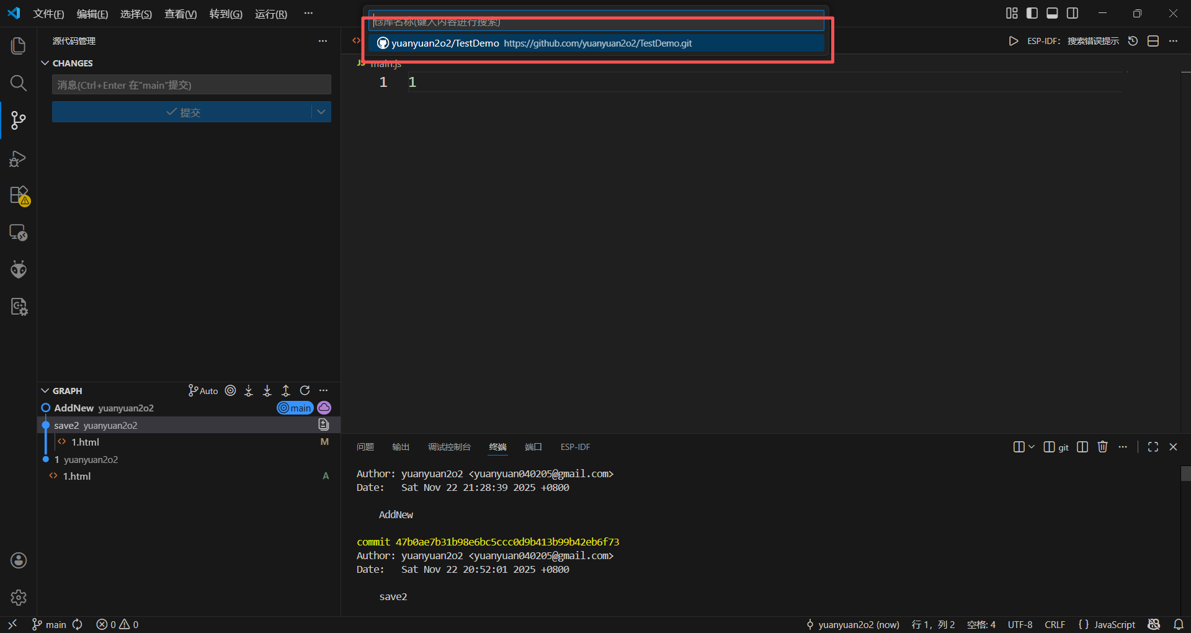Refresh the Graph view
The height and width of the screenshot is (633, 1191).
tap(305, 390)
